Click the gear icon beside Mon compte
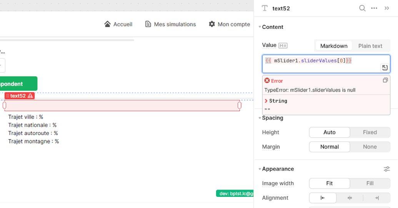This screenshot has width=398, height=208. tap(212, 24)
